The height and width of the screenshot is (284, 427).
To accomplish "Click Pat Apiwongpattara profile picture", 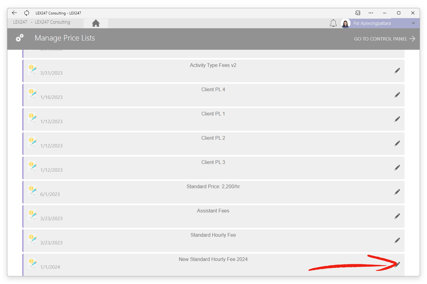I will [x=345, y=23].
